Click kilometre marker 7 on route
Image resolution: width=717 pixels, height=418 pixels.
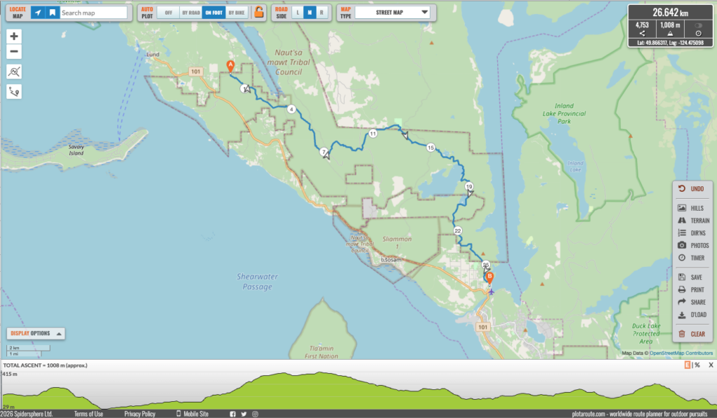pyautogui.click(x=323, y=152)
